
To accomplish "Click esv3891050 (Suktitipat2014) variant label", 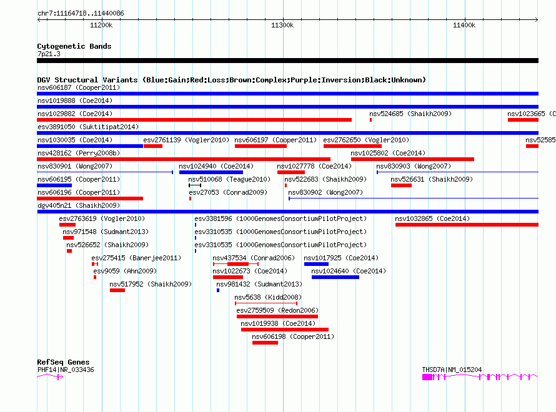I will 88,127.
